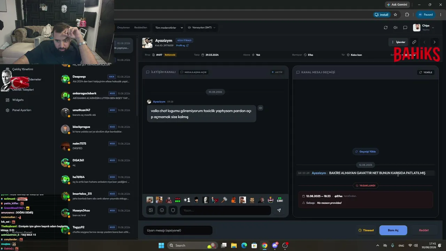The height and width of the screenshot is (251, 446).
Task: Insert the crowned king emote
Action: pos(270,200)
